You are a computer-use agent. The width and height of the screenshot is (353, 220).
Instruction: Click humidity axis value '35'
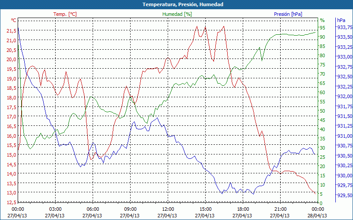(323, 139)
